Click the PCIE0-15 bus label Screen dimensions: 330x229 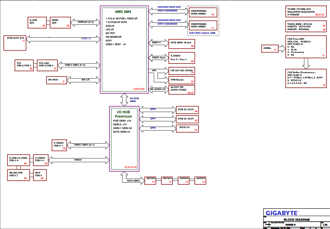coord(86,39)
